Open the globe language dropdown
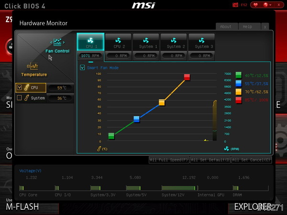Image resolution: width=287 pixels, height=215 pixels. (267, 5)
